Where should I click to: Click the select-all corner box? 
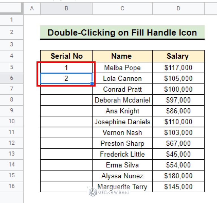(11, 8)
